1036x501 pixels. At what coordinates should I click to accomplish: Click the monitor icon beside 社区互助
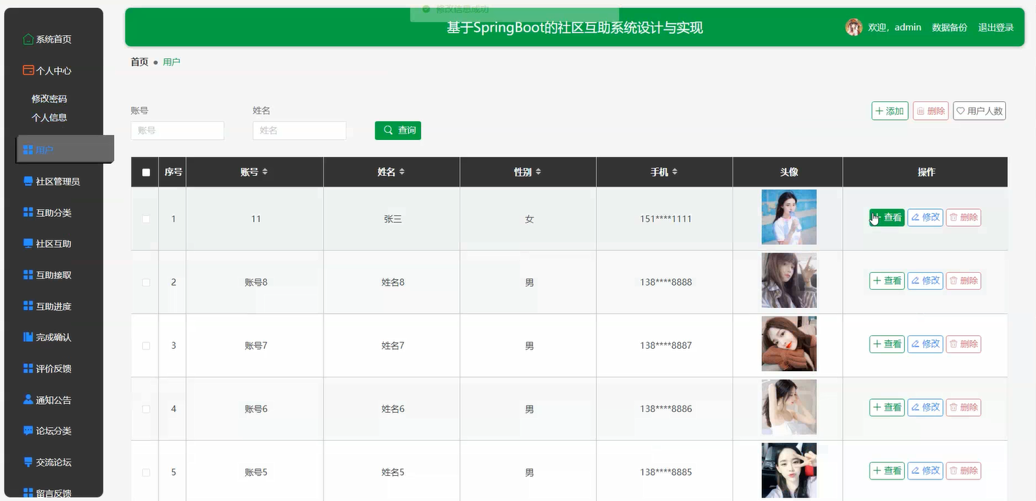coord(28,244)
